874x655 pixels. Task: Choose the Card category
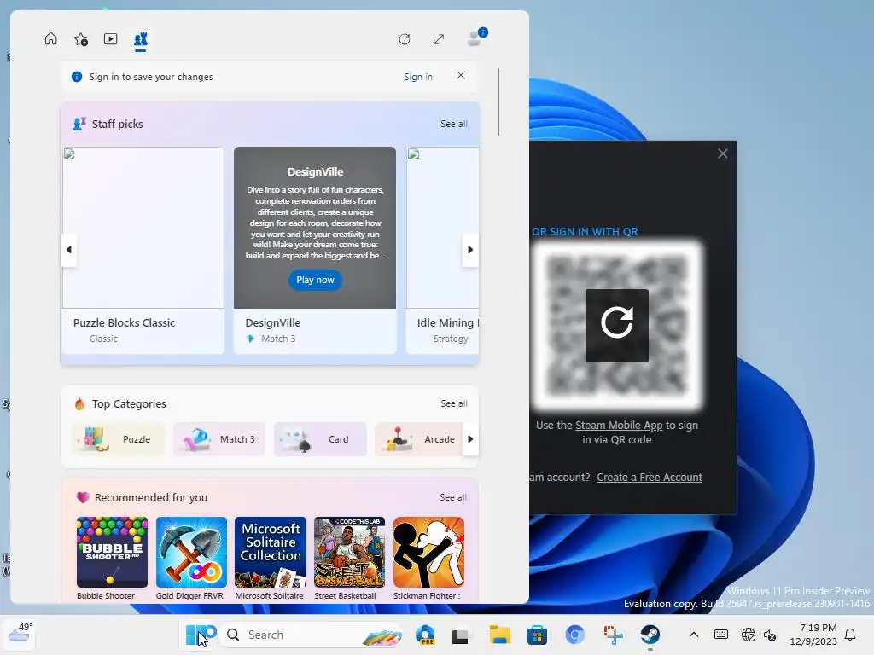[x=320, y=439]
